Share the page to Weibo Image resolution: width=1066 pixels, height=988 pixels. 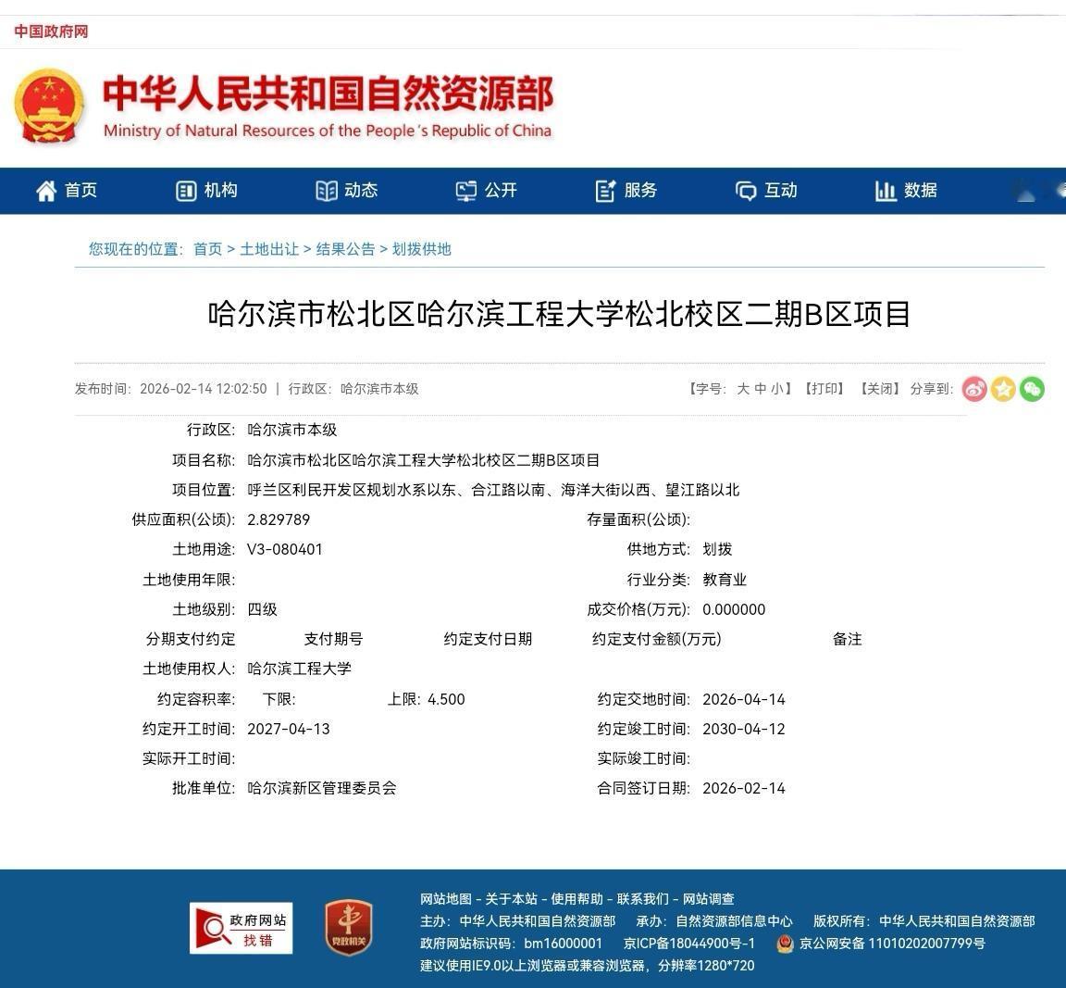(974, 389)
